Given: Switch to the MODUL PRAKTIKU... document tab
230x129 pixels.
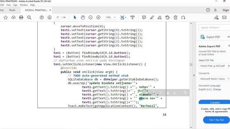Looking at the screenshot, I should pyautogui.click(x=36, y=10).
